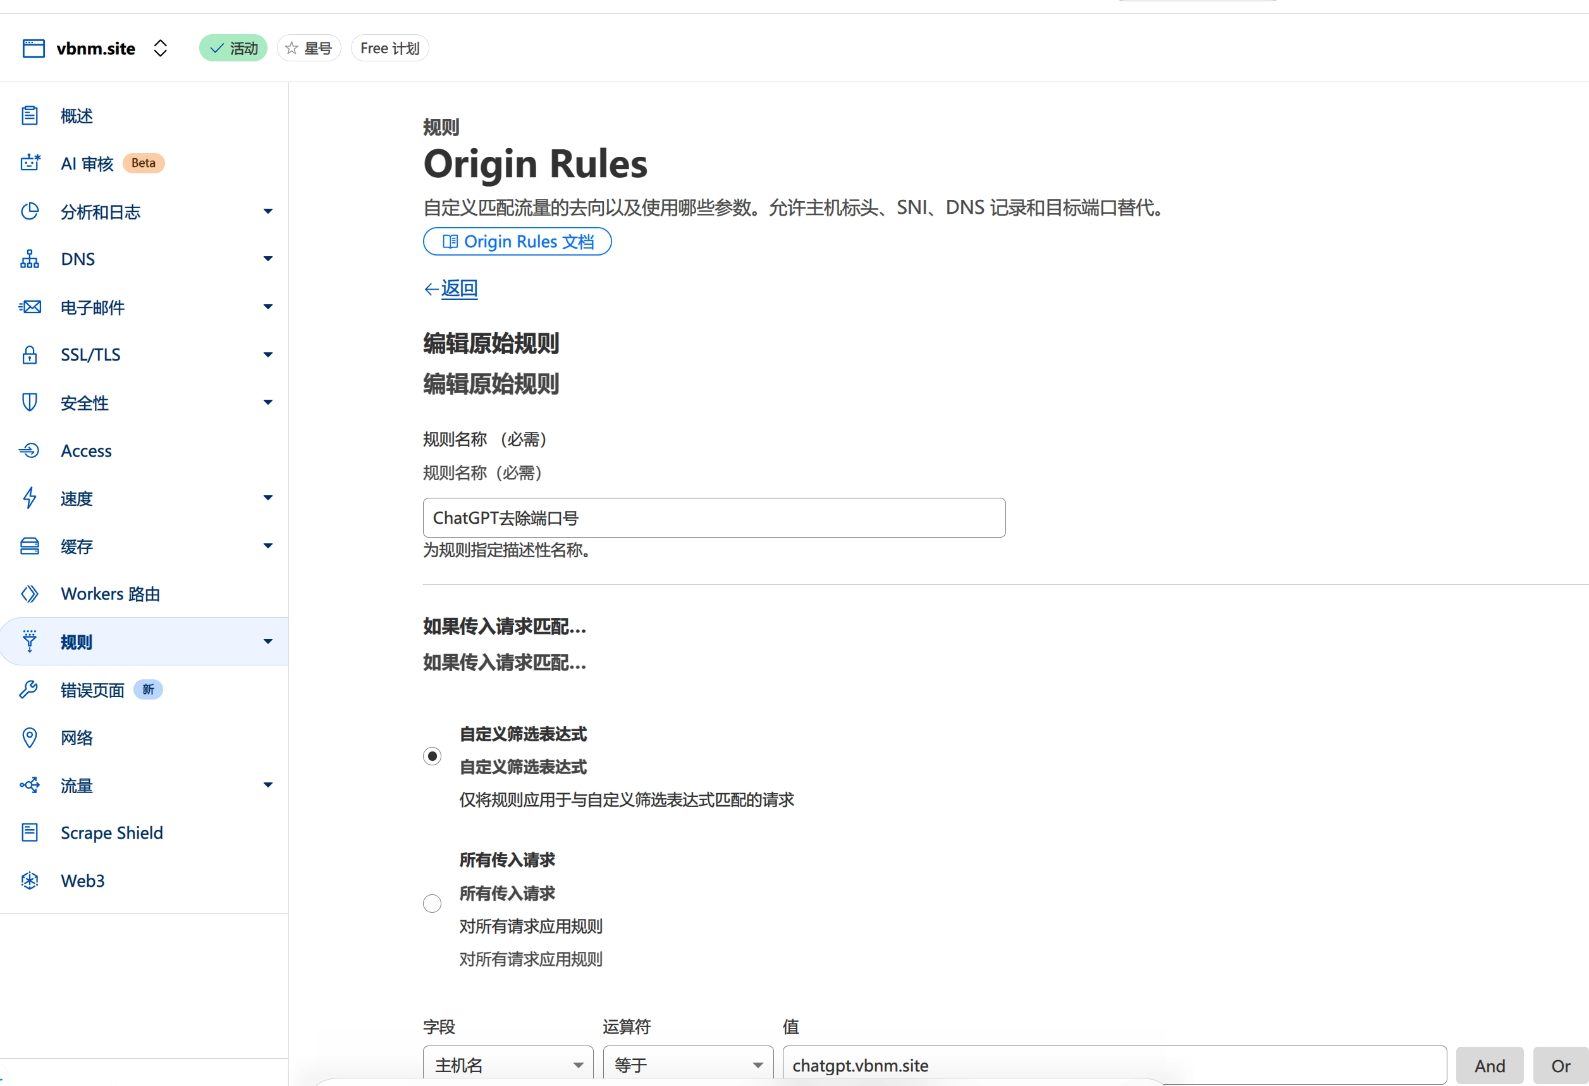The image size is (1589, 1086).
Task: Select 网络 in the sidebar
Action: pyautogui.click(x=144, y=737)
